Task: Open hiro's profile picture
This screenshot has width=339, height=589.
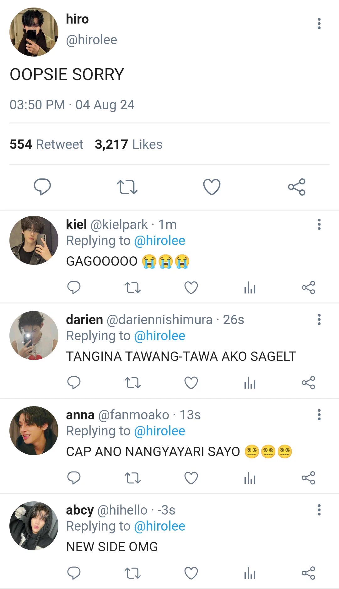Action: (x=34, y=32)
